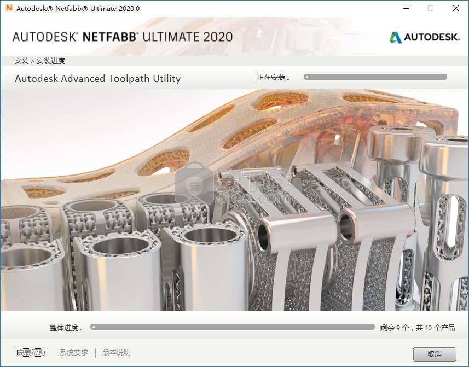Cancel installation with the 取消 button
The width and height of the screenshot is (469, 367).
pyautogui.click(x=435, y=354)
